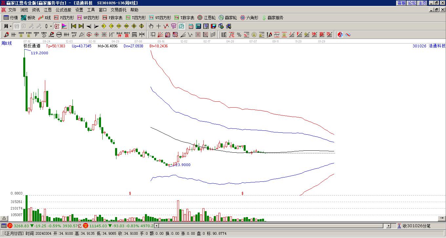Screen dimensions: 446x238
Task: Click the black right arrow icon
Action: (96, 26)
